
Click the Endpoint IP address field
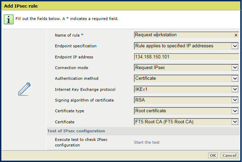pos(186,57)
